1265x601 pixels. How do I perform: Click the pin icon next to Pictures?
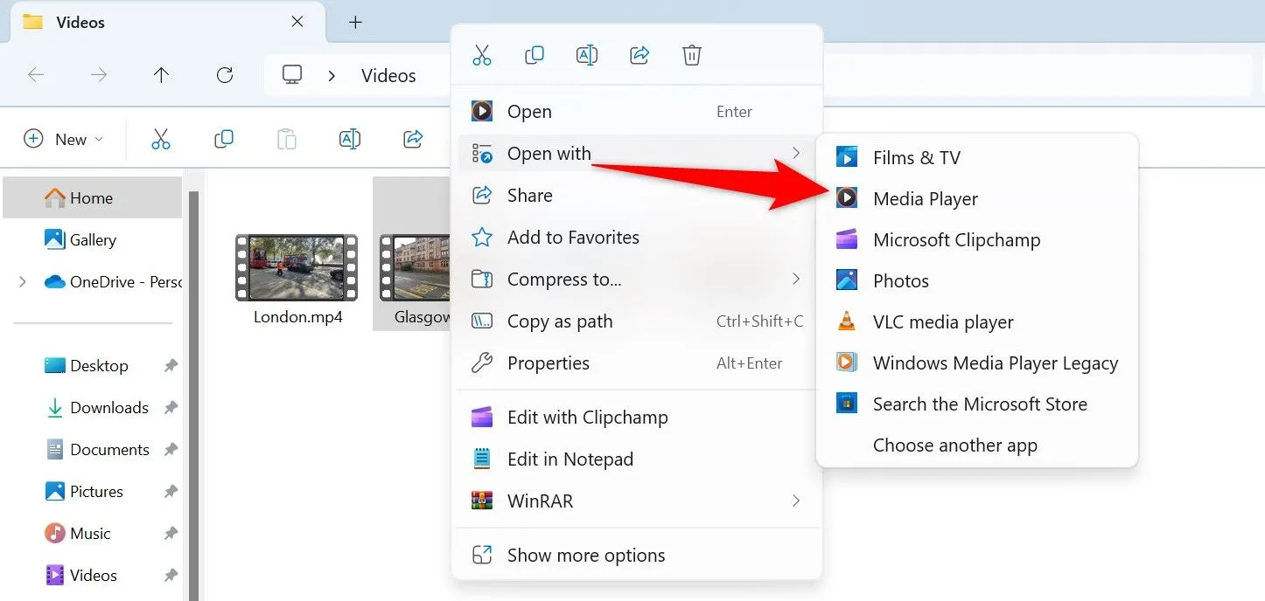pos(171,492)
